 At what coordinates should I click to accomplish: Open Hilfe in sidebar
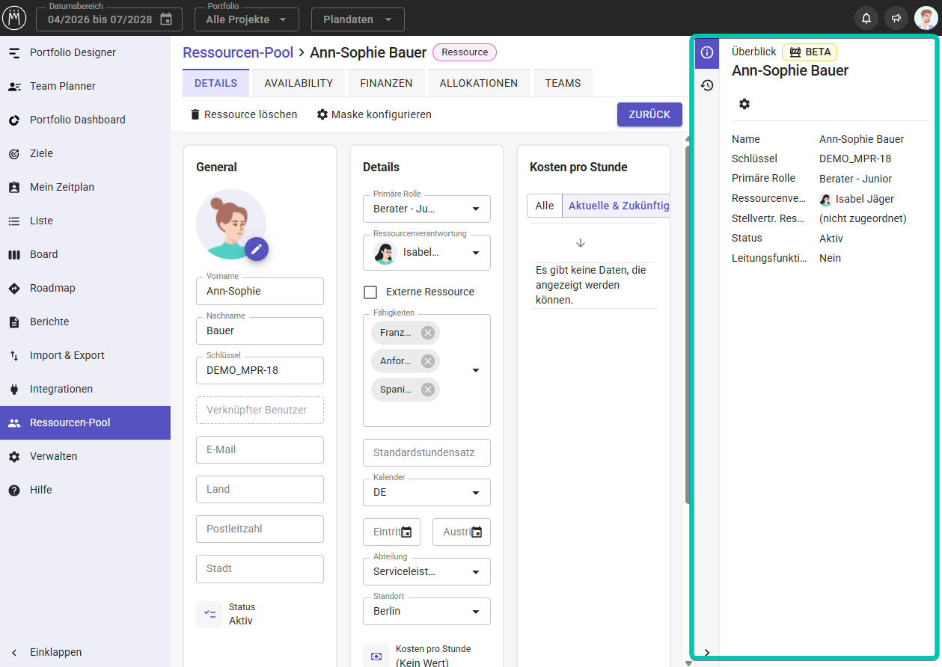point(85,490)
